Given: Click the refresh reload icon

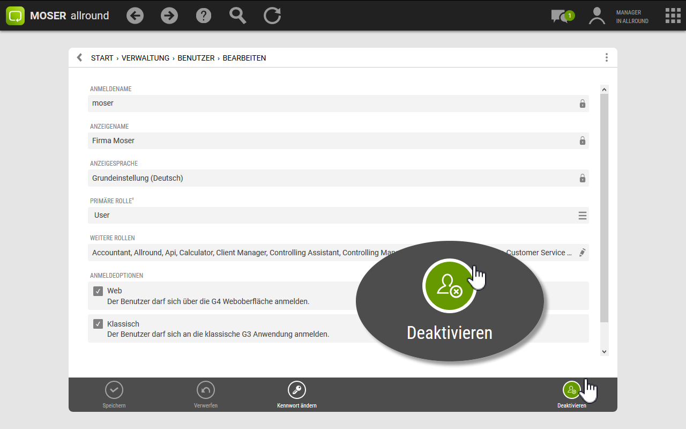Looking at the screenshot, I should click(x=272, y=16).
